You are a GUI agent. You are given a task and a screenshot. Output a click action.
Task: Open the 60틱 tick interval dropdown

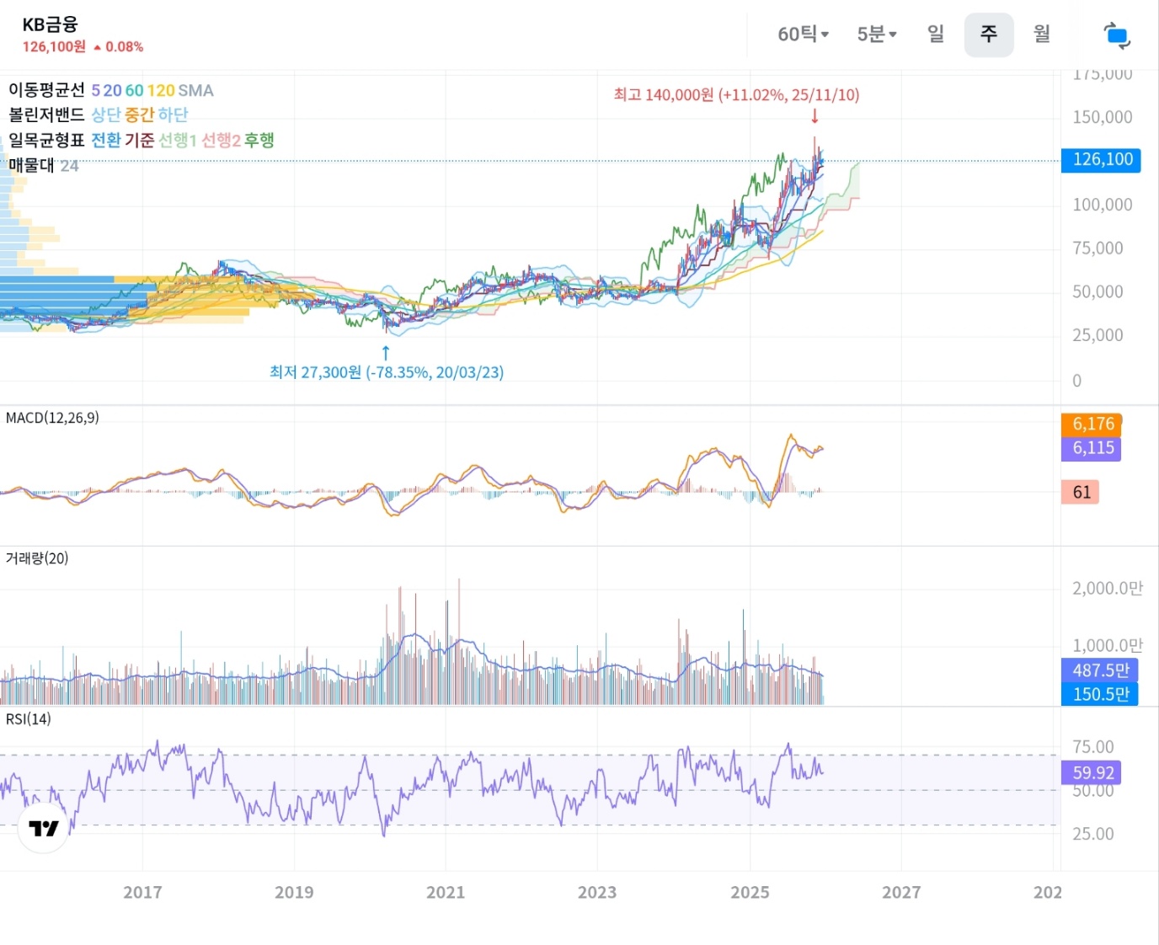(803, 35)
